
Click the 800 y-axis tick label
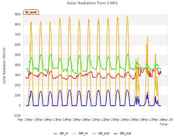click(18, 24)
